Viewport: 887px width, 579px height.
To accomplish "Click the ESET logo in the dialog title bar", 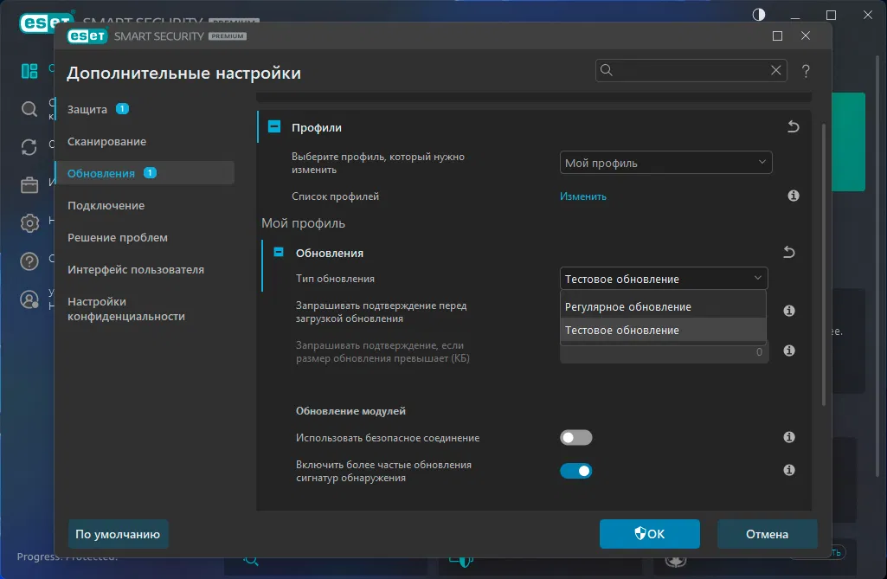I will click(87, 36).
